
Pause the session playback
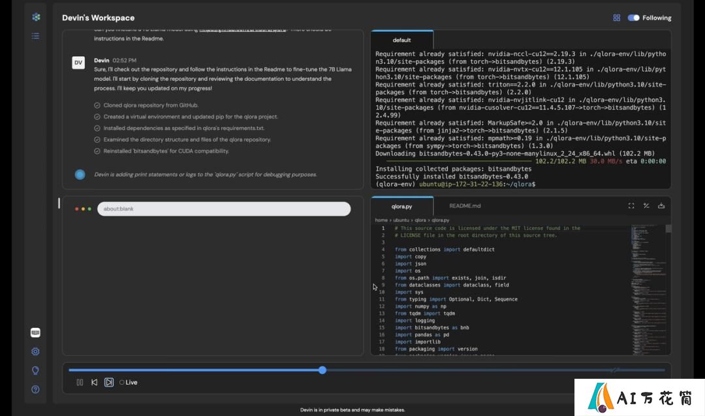click(x=80, y=382)
